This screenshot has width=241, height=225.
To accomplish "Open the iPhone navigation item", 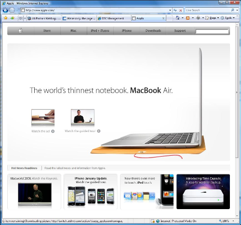I will click(x=127, y=31).
